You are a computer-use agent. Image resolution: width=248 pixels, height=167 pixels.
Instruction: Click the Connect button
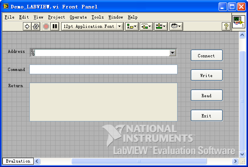207,55
